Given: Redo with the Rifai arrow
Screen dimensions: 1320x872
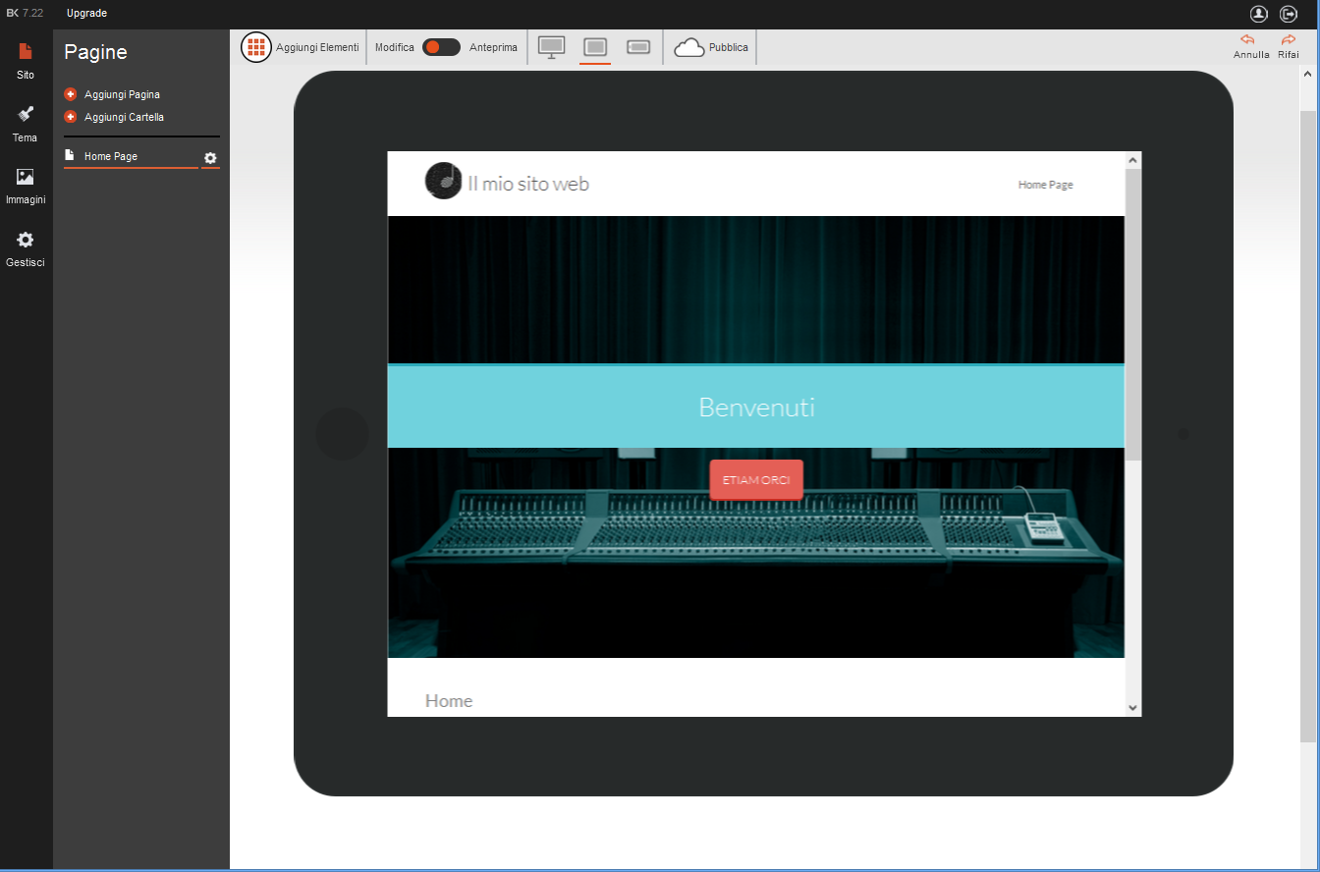Looking at the screenshot, I should 1289,40.
